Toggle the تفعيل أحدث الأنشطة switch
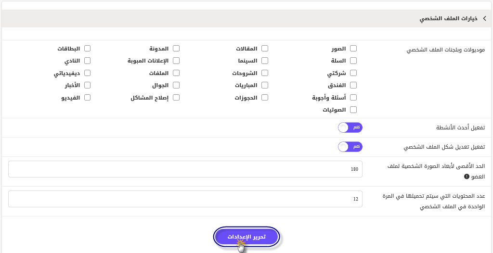 (350, 127)
